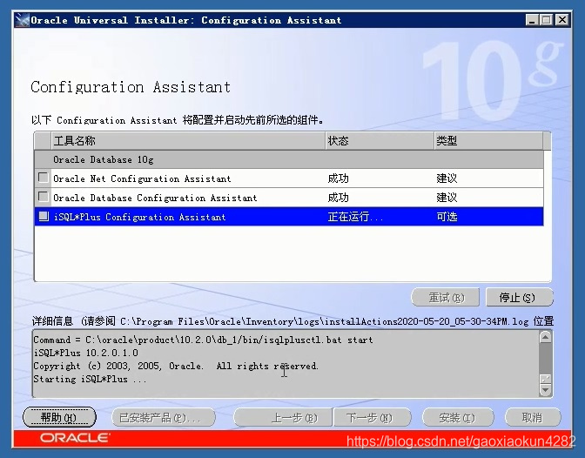
Task: Click the 正在运行... status cell
Action: click(x=355, y=217)
